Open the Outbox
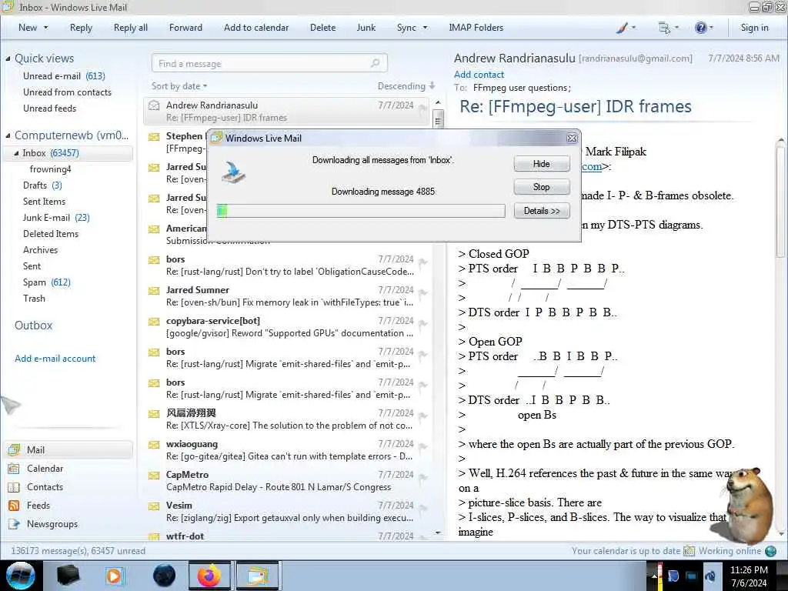 coord(33,326)
